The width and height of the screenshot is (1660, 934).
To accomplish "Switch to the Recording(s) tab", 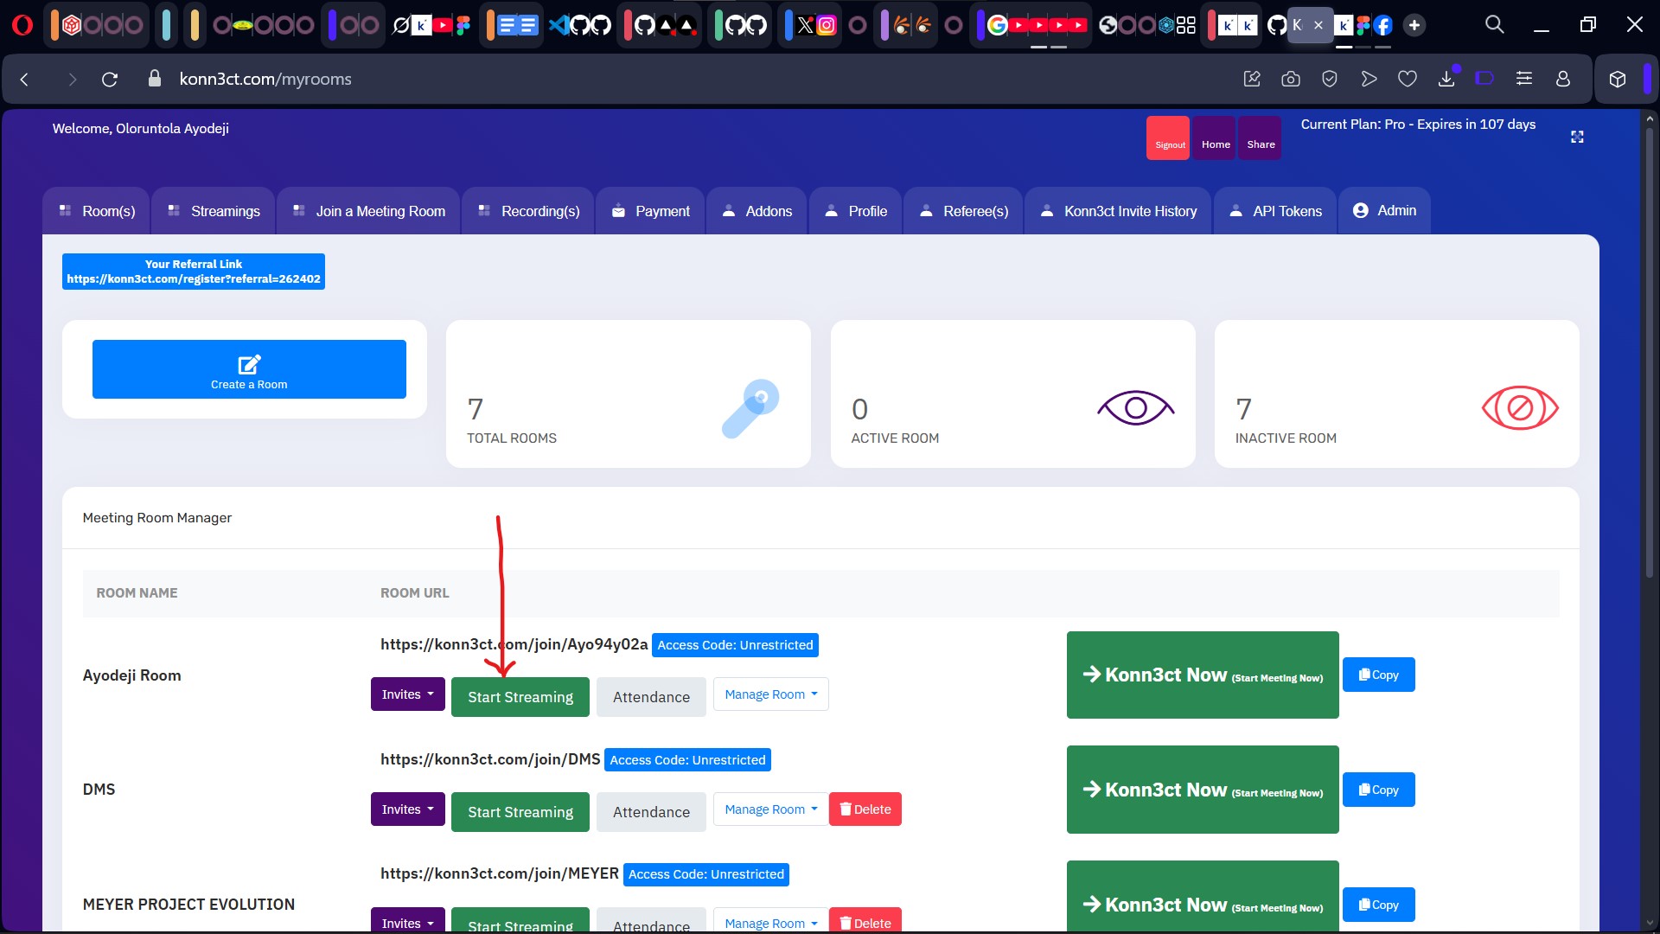I will (528, 211).
